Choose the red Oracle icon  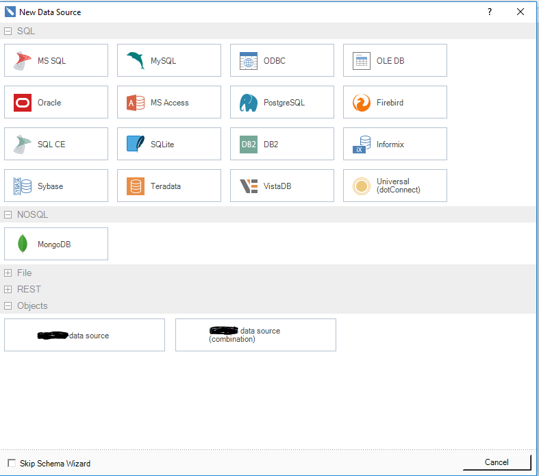(23, 103)
